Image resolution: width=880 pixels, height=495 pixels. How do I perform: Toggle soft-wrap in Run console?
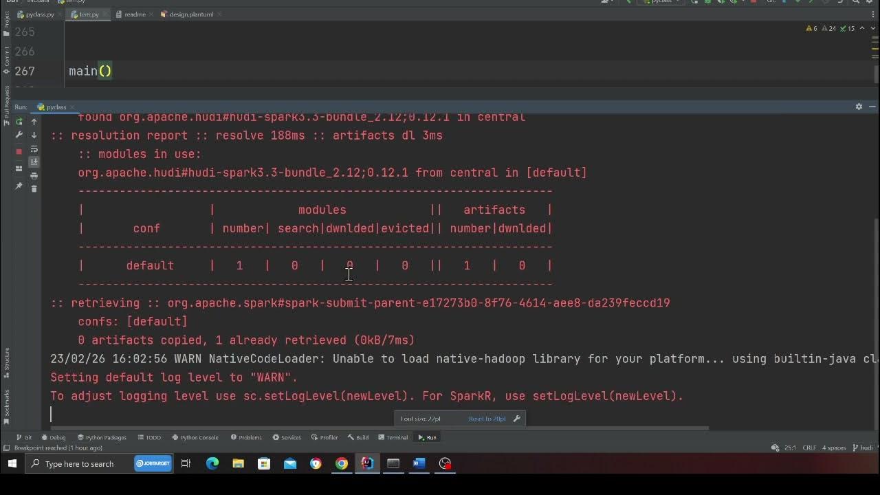[34, 149]
